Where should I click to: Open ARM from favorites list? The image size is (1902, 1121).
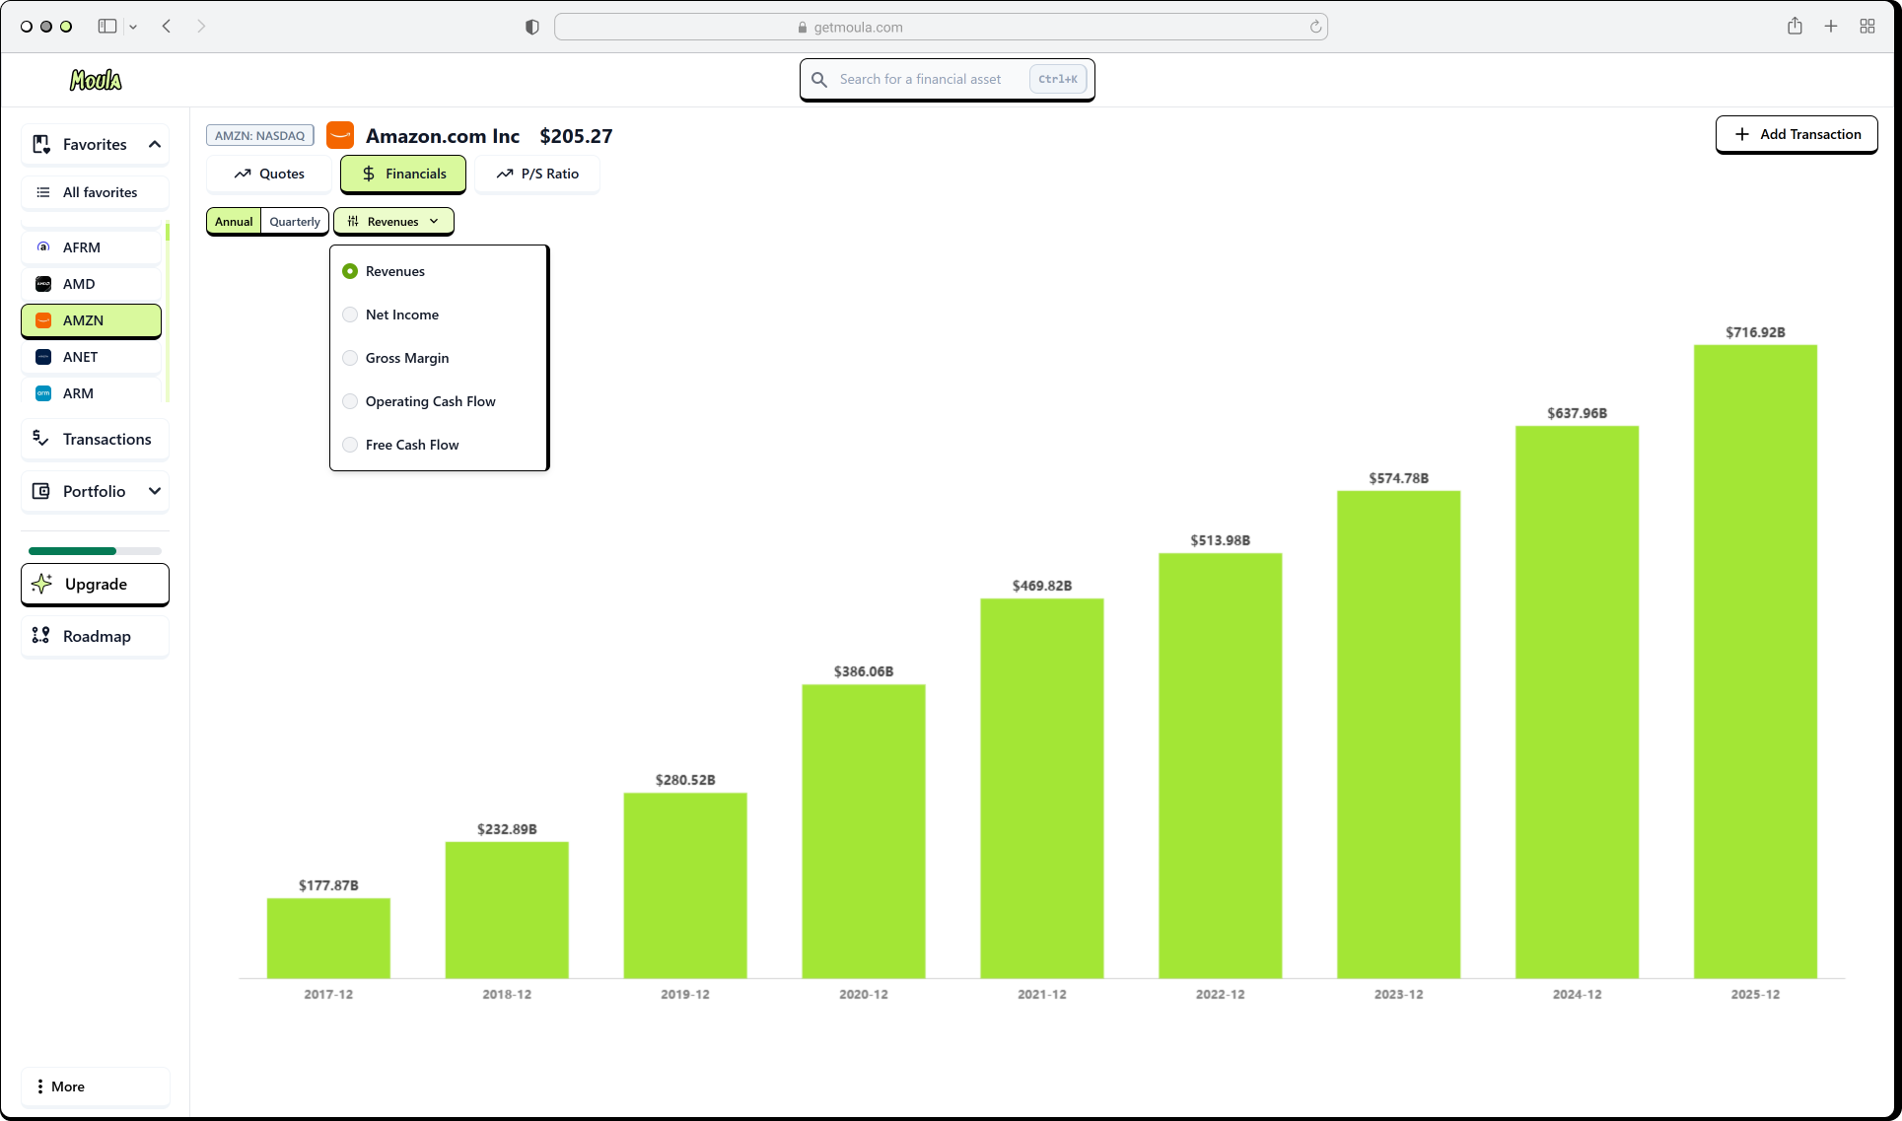(91, 393)
